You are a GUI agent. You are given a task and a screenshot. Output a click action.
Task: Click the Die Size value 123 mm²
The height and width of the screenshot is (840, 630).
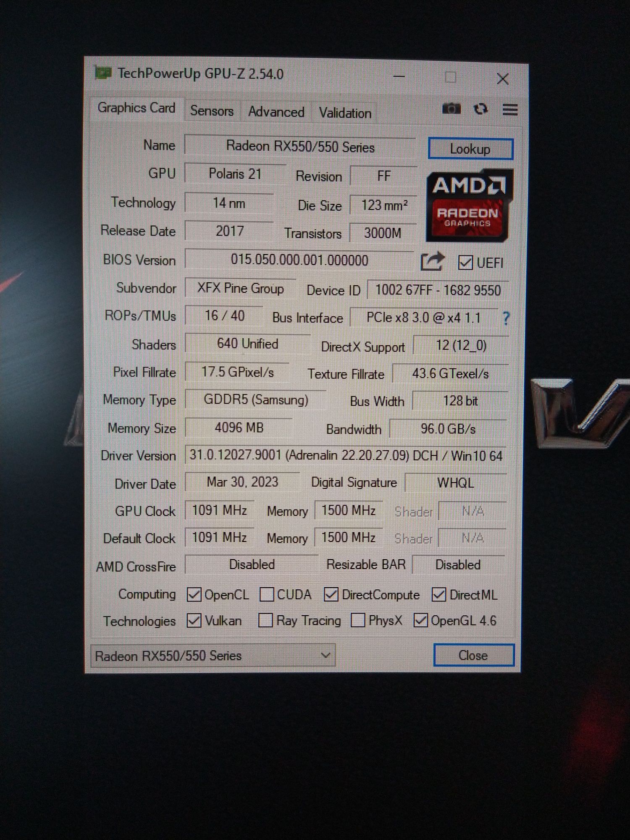(384, 205)
